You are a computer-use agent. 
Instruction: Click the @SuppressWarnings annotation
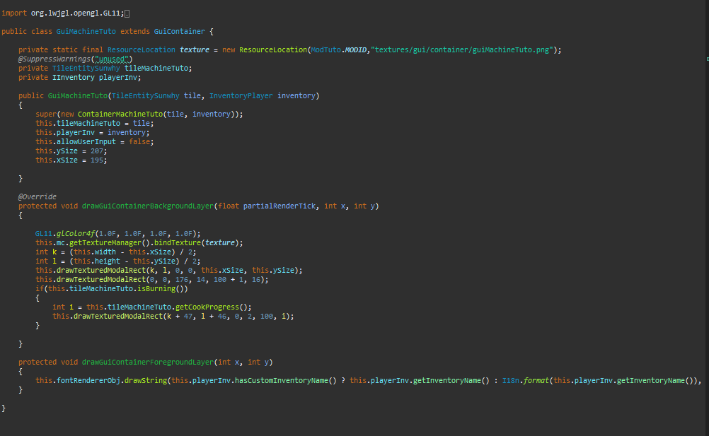pyautogui.click(x=54, y=59)
